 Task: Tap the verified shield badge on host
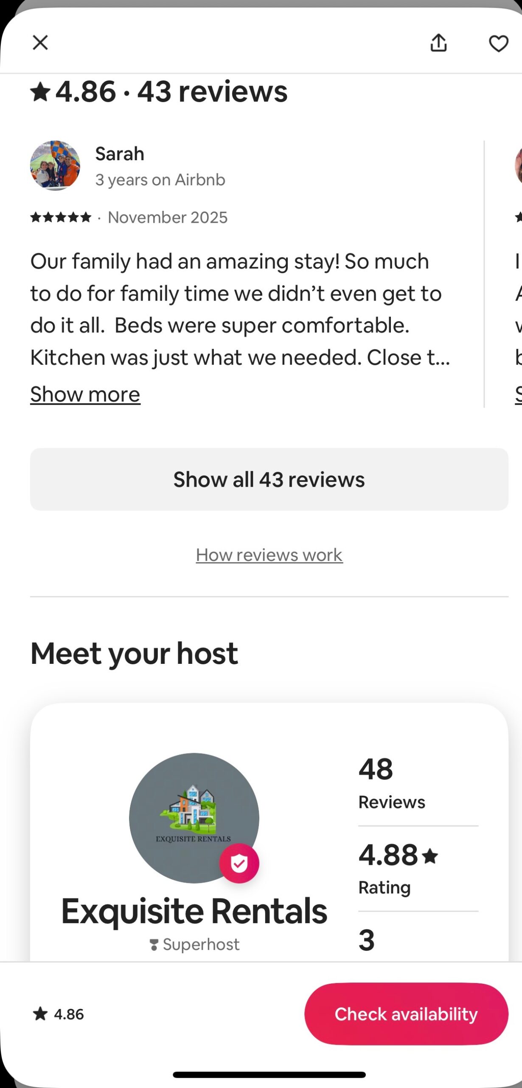[x=239, y=863]
